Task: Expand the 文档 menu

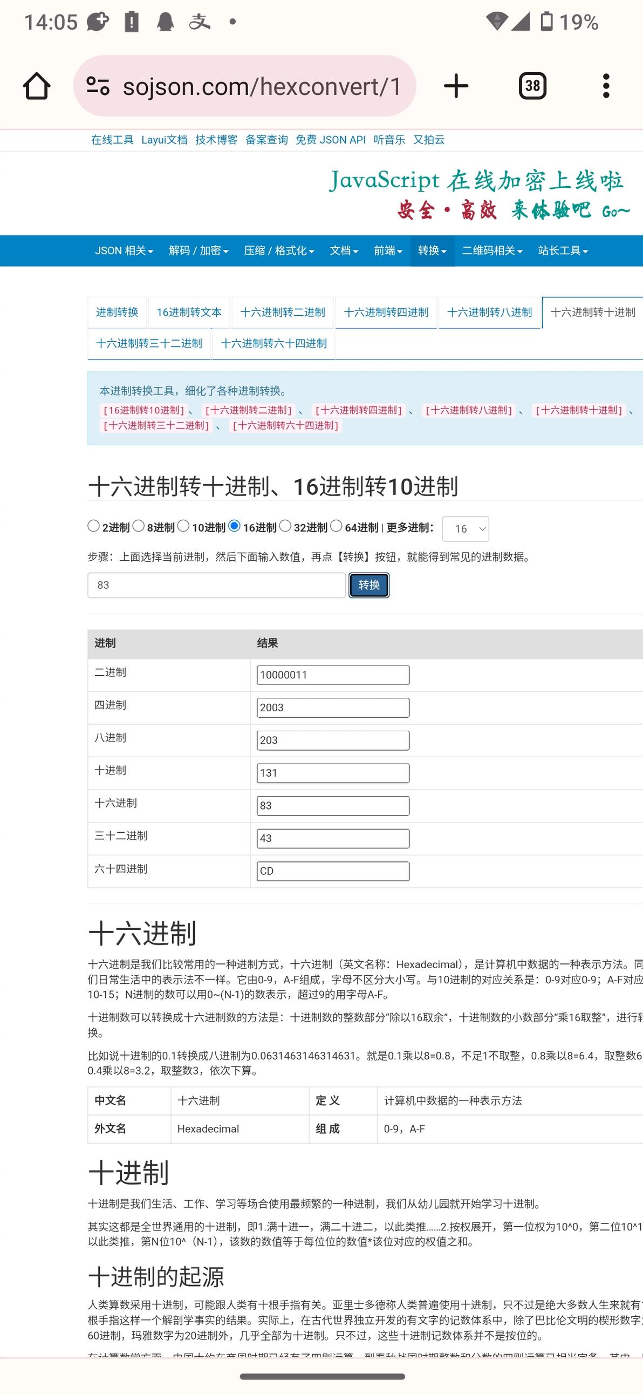Action: pyautogui.click(x=344, y=250)
